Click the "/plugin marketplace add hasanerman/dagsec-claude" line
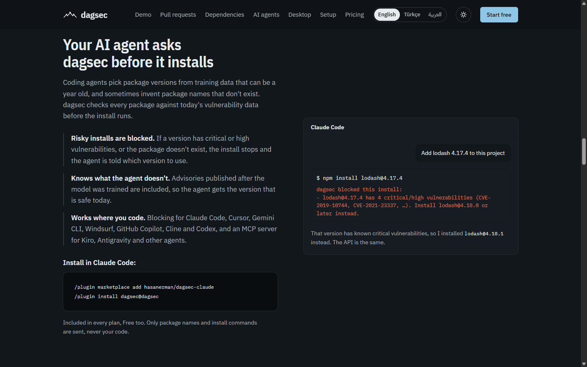Viewport: 587px width, 367px height. pyautogui.click(x=144, y=287)
